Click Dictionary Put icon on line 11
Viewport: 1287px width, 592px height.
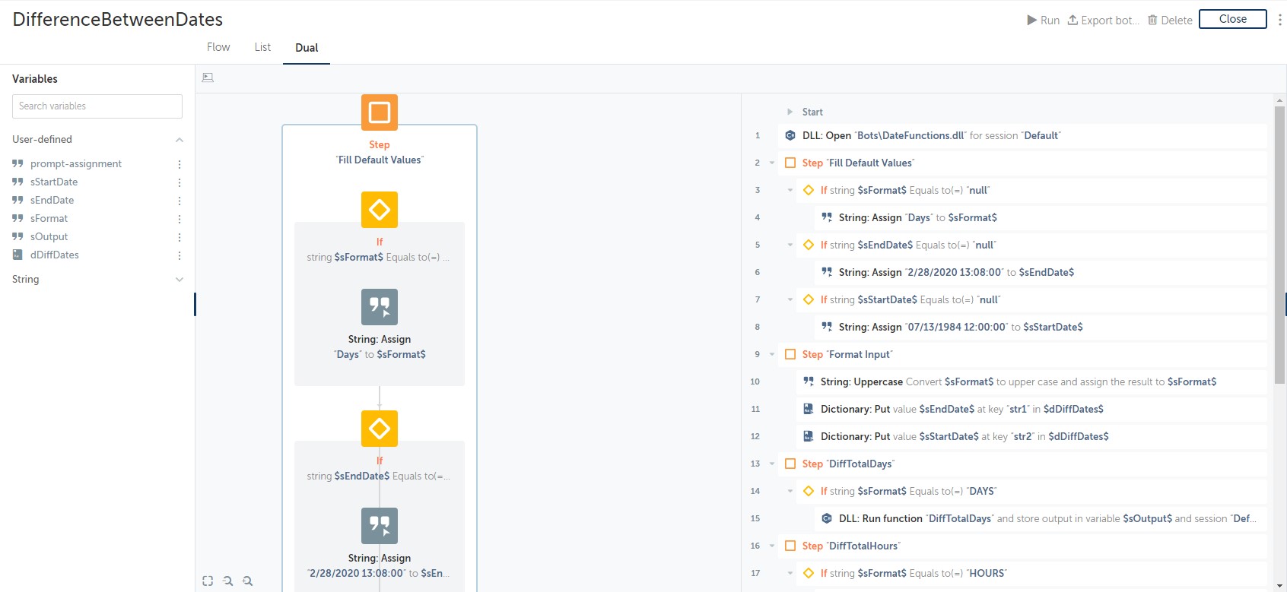coord(809,409)
